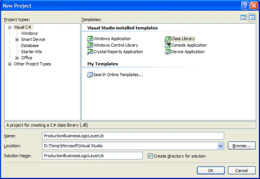
Task: Select Other Project Types item
Action: click(x=32, y=64)
